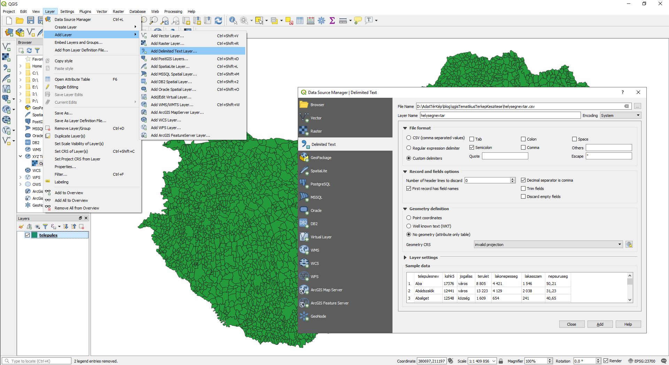This screenshot has height=365, width=669.
Task: Click Add Raster Layer in side toolbar
Action: click(x=6, y=57)
